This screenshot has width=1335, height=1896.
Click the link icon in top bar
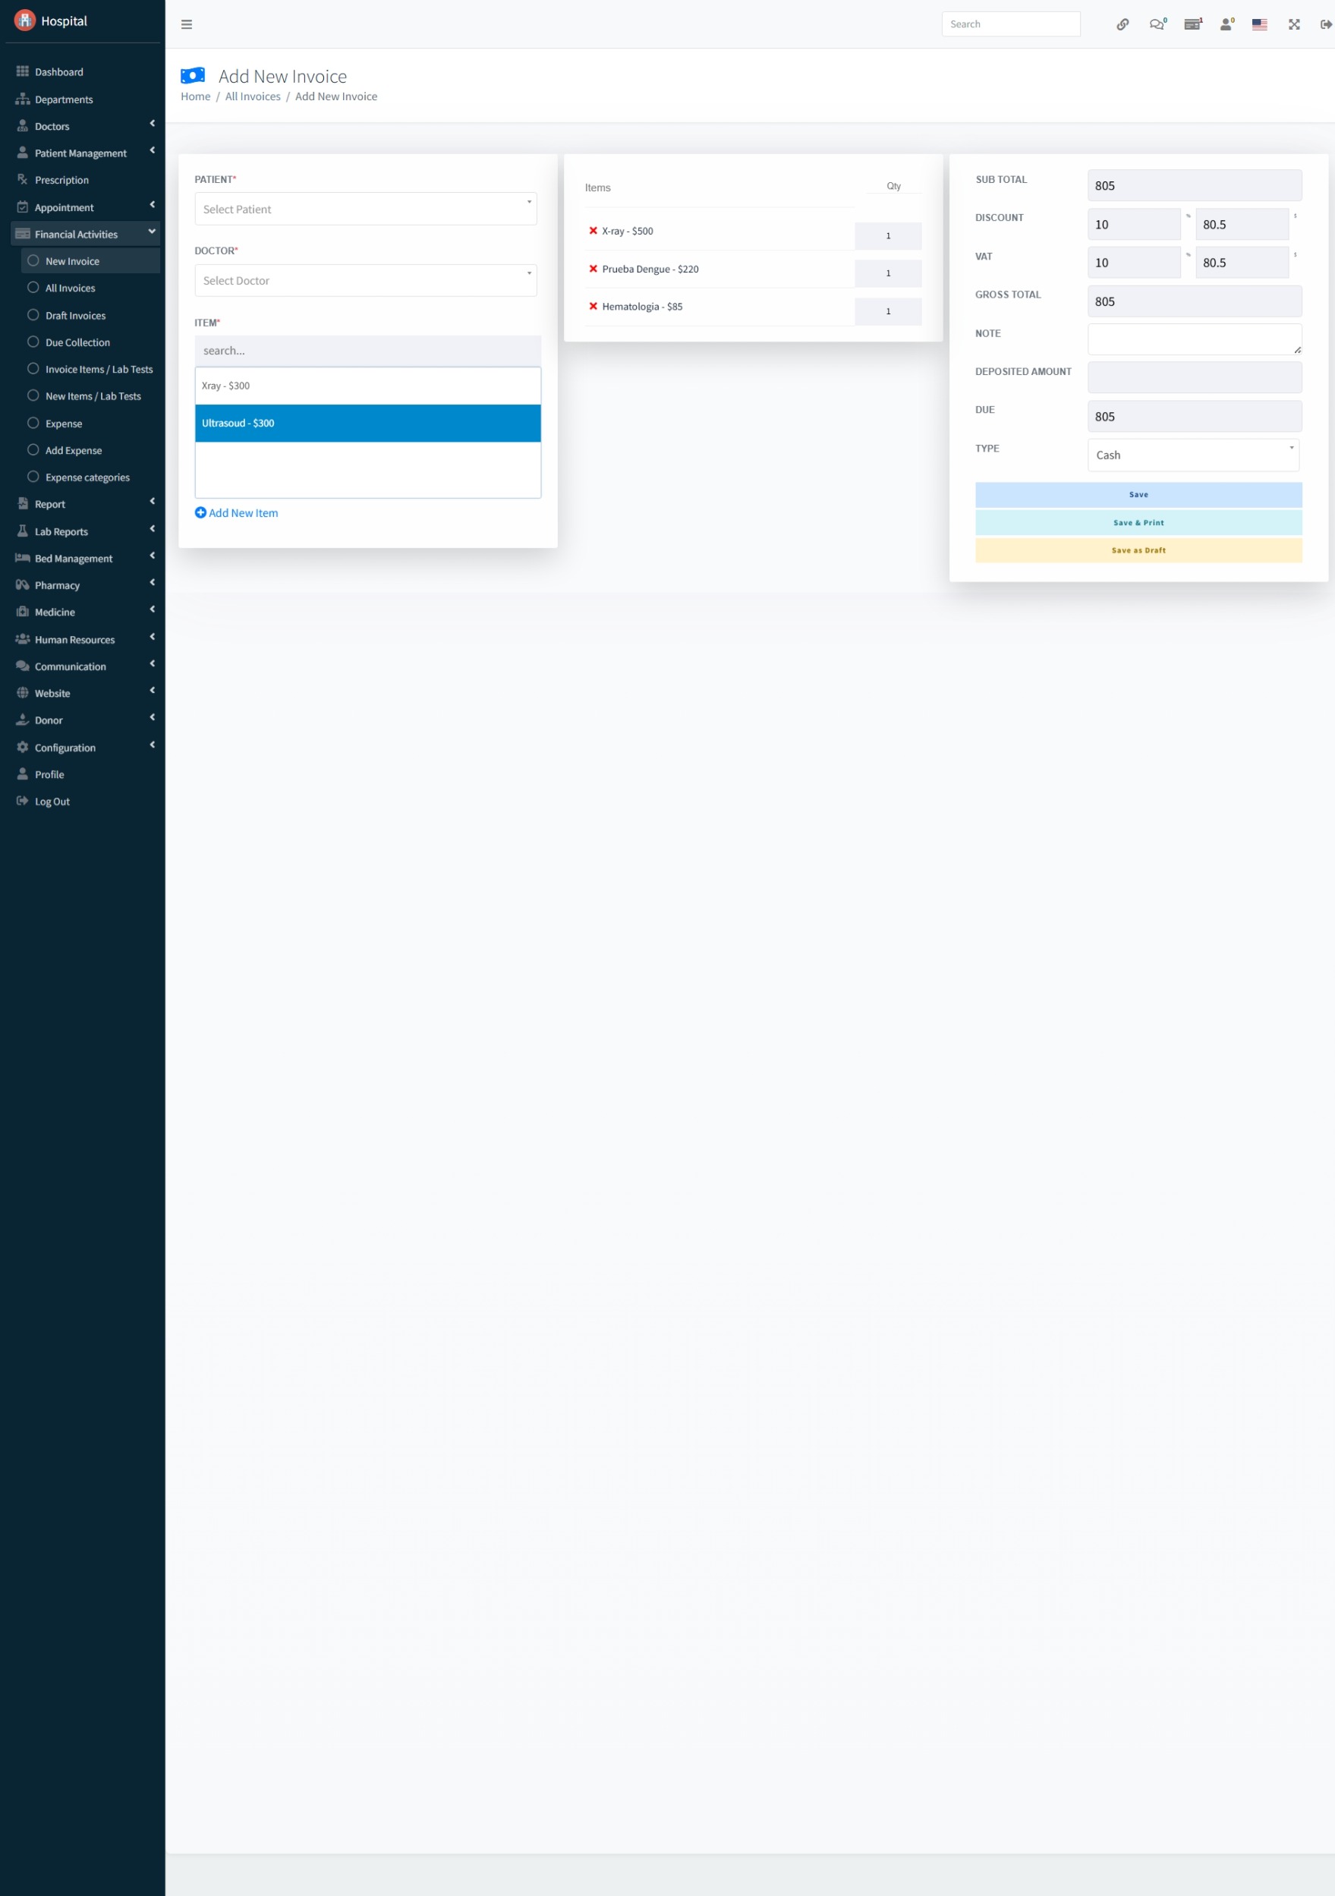[x=1122, y=25]
